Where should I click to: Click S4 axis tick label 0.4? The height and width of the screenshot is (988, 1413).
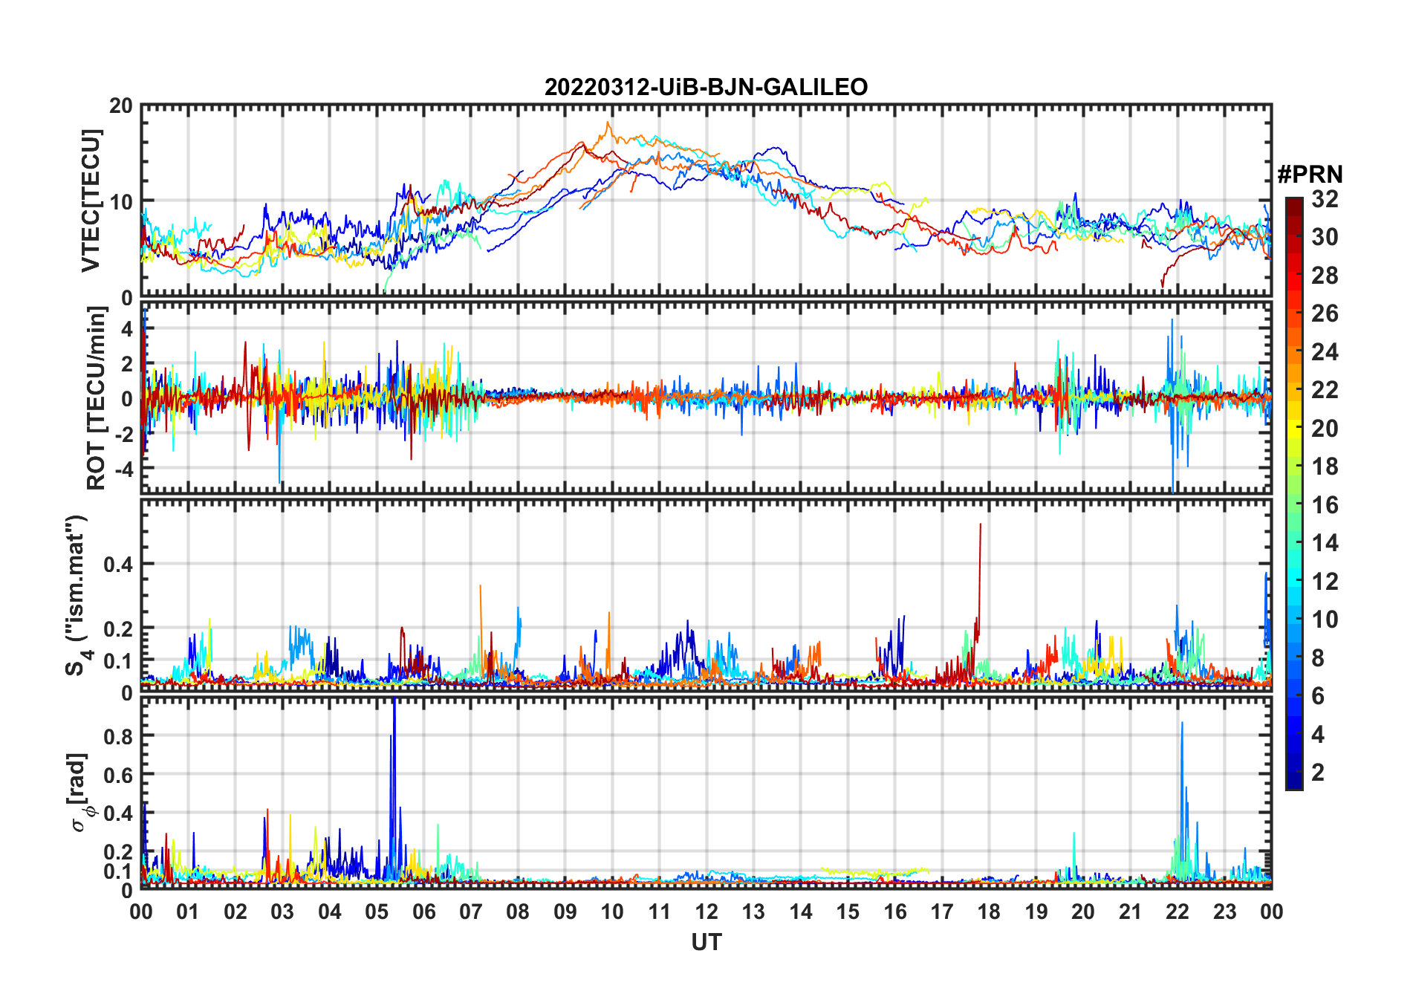pos(118,564)
